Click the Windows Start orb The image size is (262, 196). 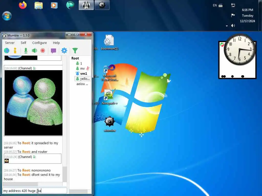(7, 16)
